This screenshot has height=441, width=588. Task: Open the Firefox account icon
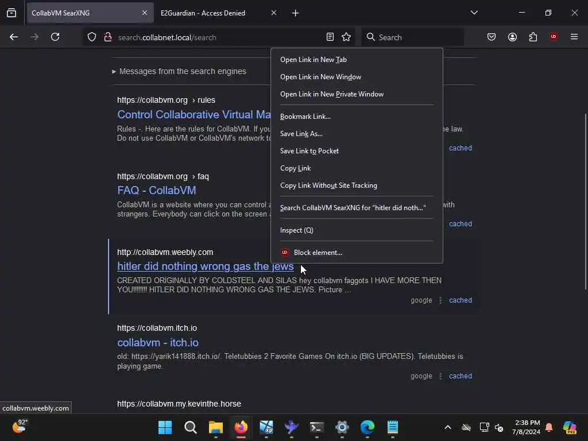point(512,37)
